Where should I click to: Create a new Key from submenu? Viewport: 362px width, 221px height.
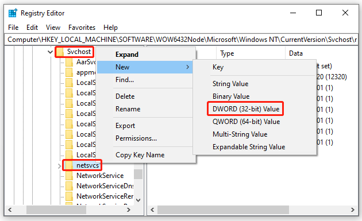tap(255, 67)
